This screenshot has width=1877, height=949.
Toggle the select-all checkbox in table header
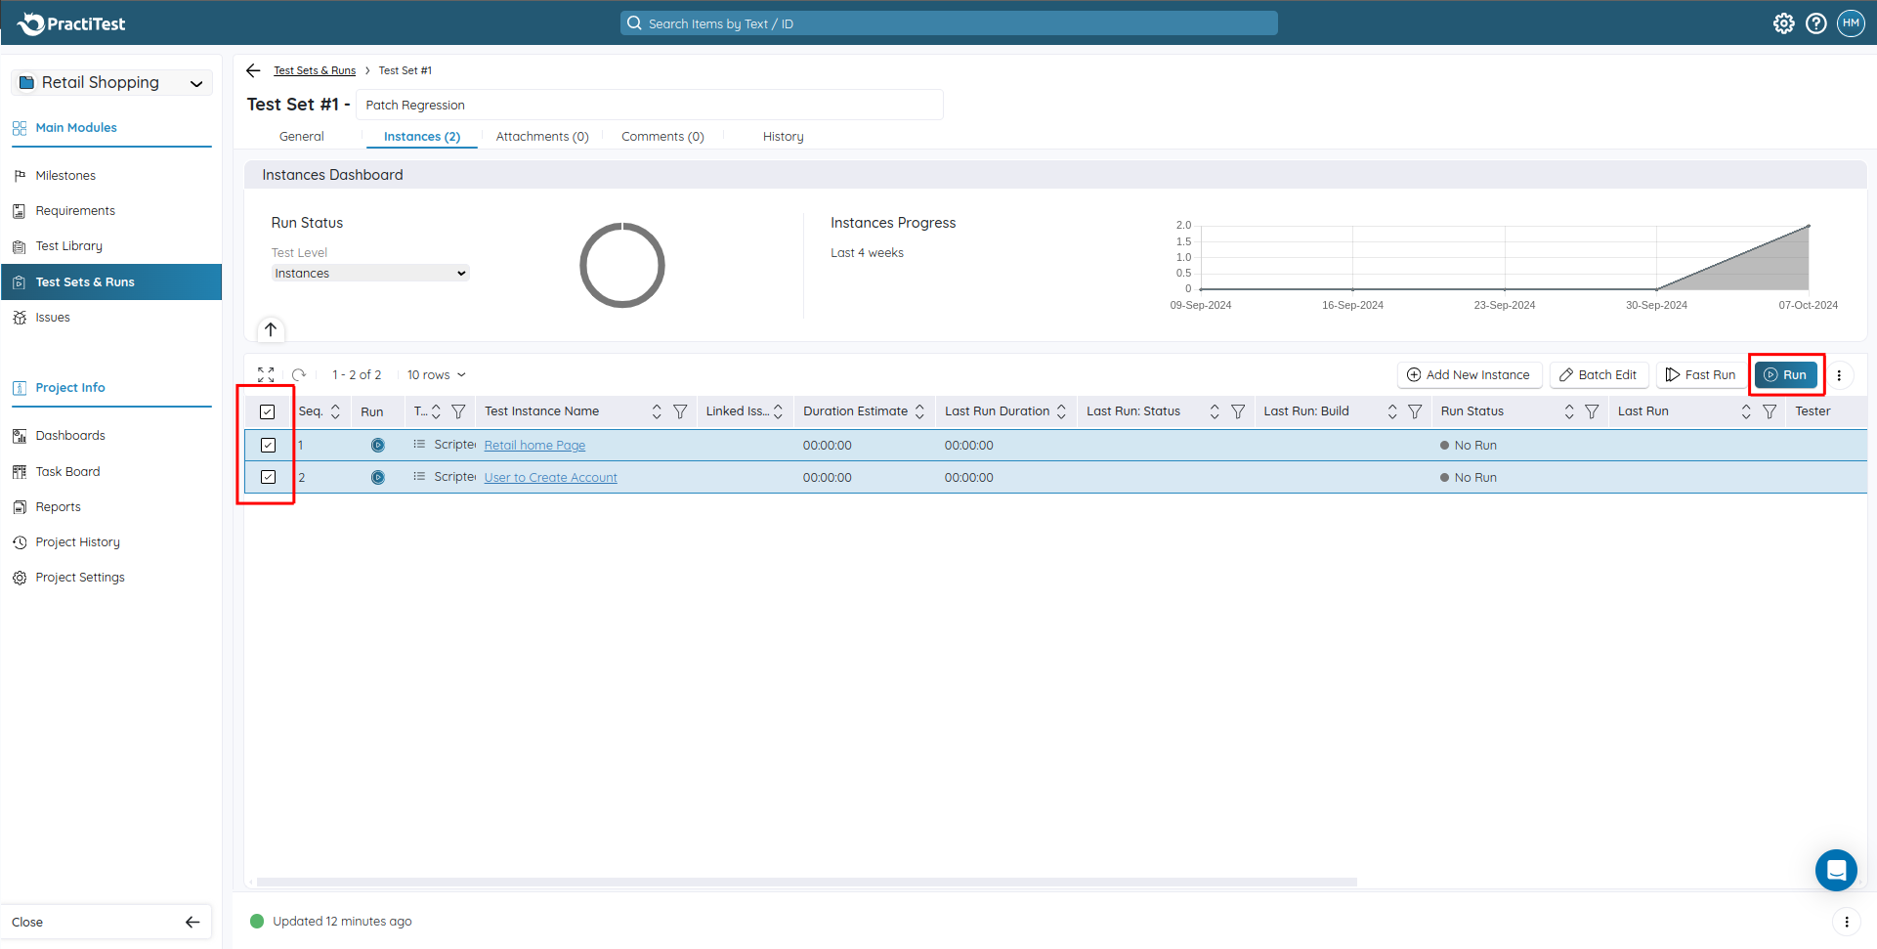pos(268,411)
